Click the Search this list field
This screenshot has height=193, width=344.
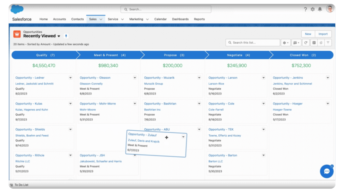(x=252, y=43)
